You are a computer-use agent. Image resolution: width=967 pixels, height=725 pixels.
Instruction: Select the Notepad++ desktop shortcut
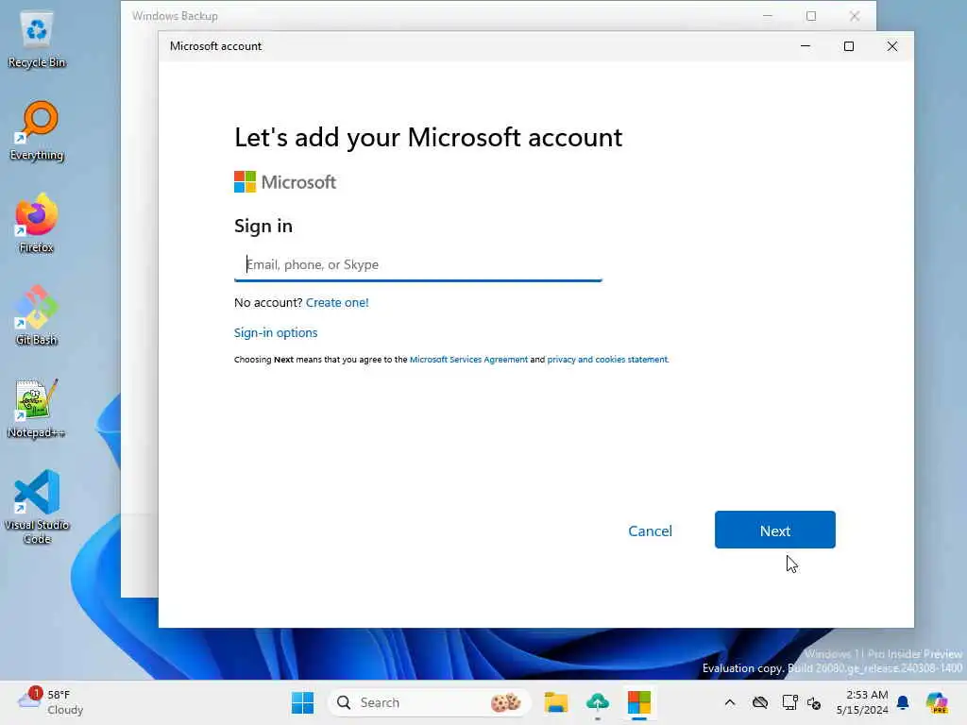coord(37,408)
